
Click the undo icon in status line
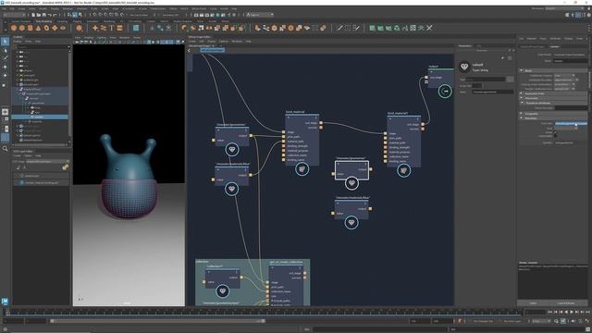(50, 15)
